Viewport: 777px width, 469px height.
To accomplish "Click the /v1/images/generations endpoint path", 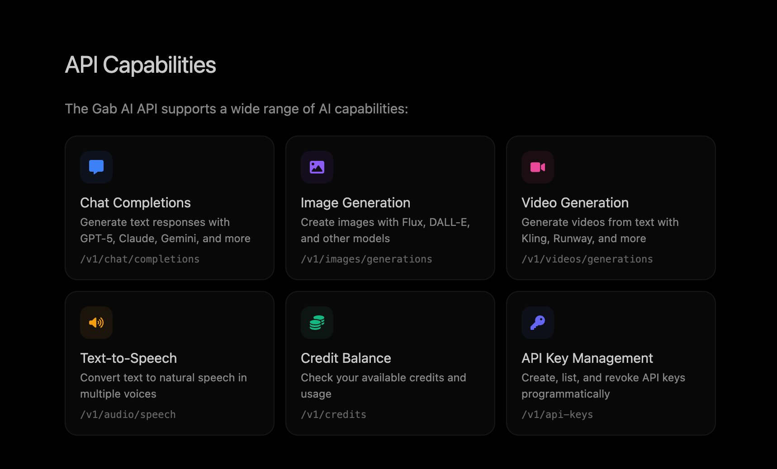I will pos(366,259).
